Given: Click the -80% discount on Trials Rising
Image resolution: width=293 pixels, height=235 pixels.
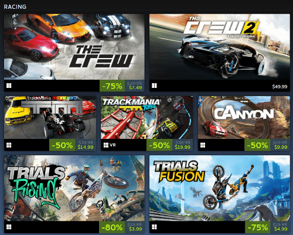Looking at the screenshot, I should tap(112, 227).
